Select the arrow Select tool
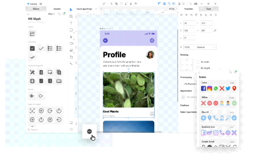Viewport: 262px width, 162px height. [71, 10]
